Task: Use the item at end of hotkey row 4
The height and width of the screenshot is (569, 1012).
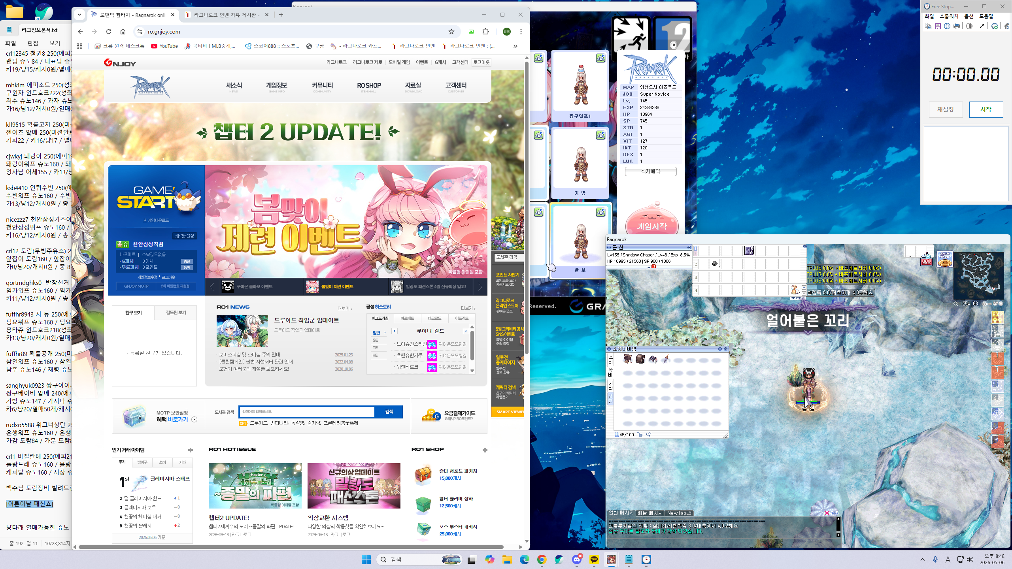Action: click(795, 290)
